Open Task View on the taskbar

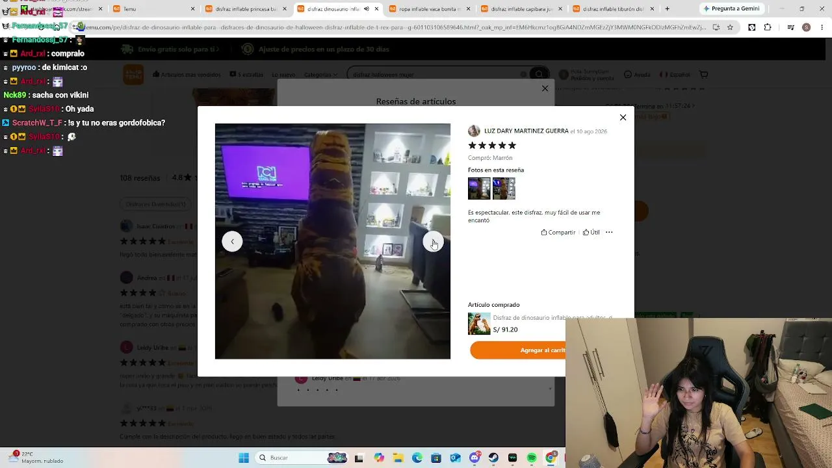pyautogui.click(x=359, y=458)
